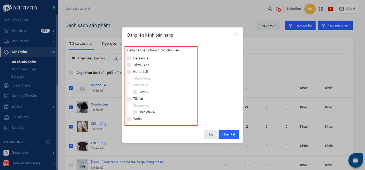Viewport: 365px width, 170px height.
Task: Open the Chị hường product link
Action: 99,124
